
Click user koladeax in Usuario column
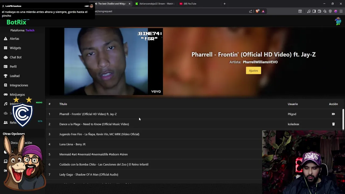tap(294, 124)
